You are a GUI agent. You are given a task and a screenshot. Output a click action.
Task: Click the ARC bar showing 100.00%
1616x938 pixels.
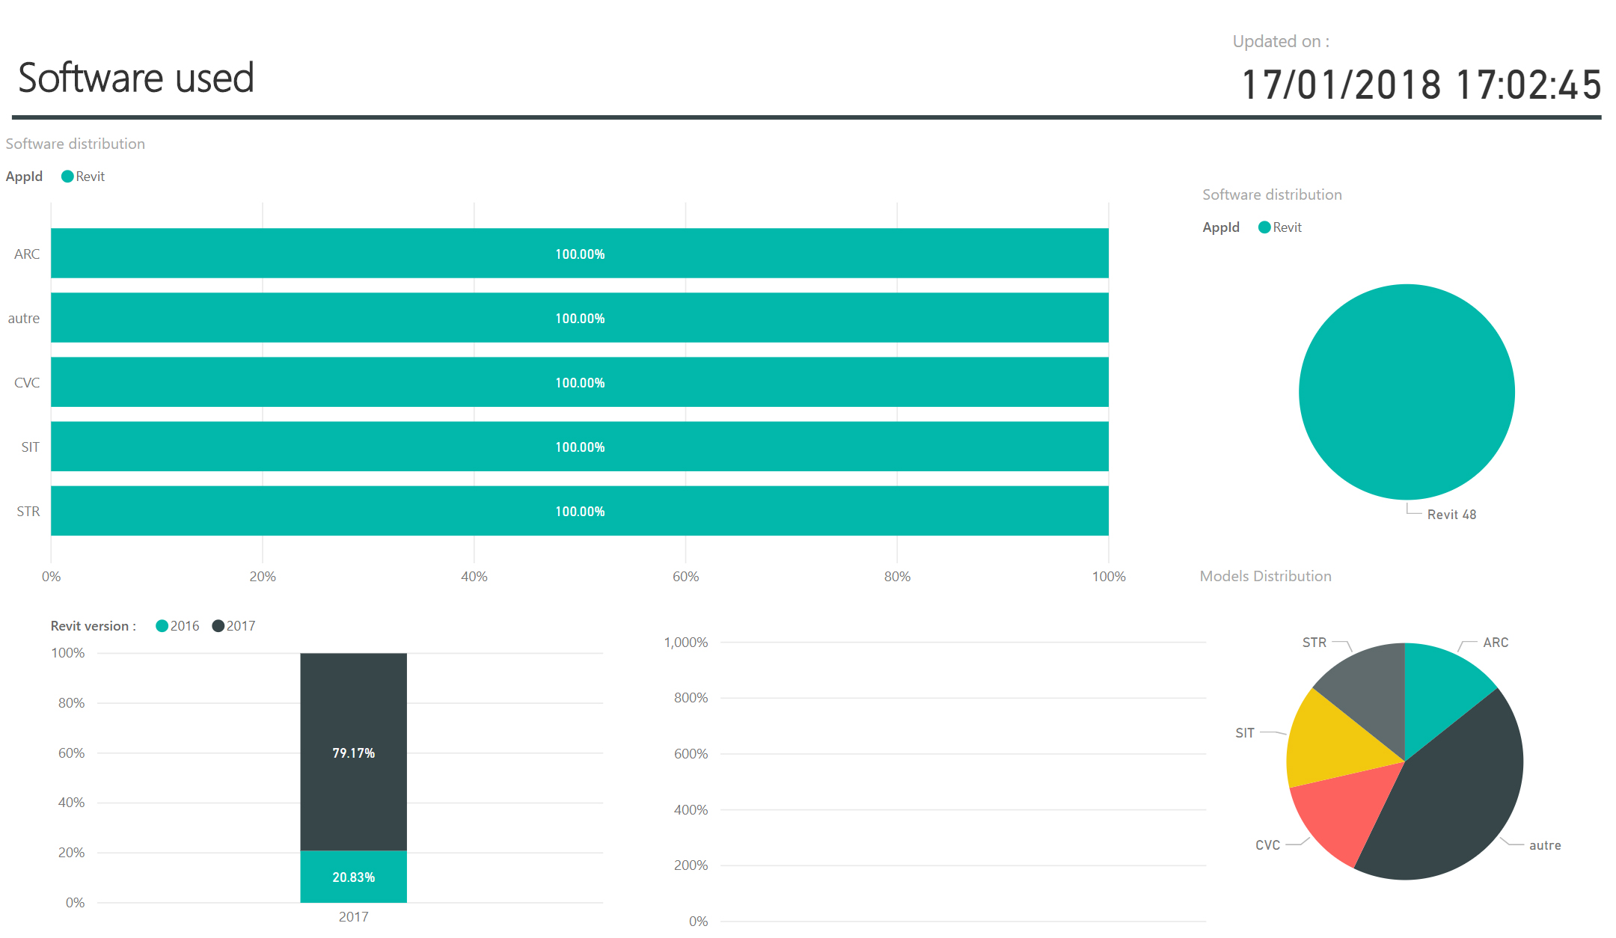click(580, 254)
